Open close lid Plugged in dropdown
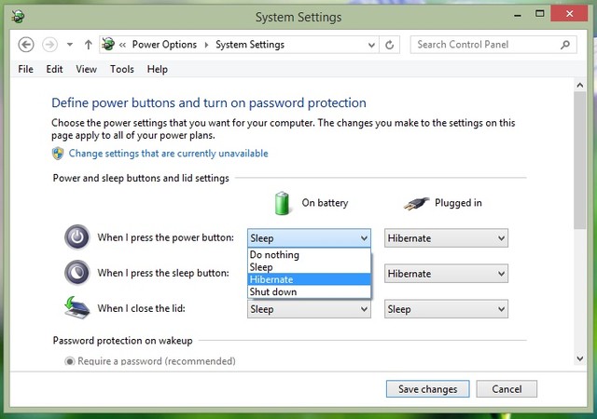Viewport: 597px width, 419px height. (446, 309)
